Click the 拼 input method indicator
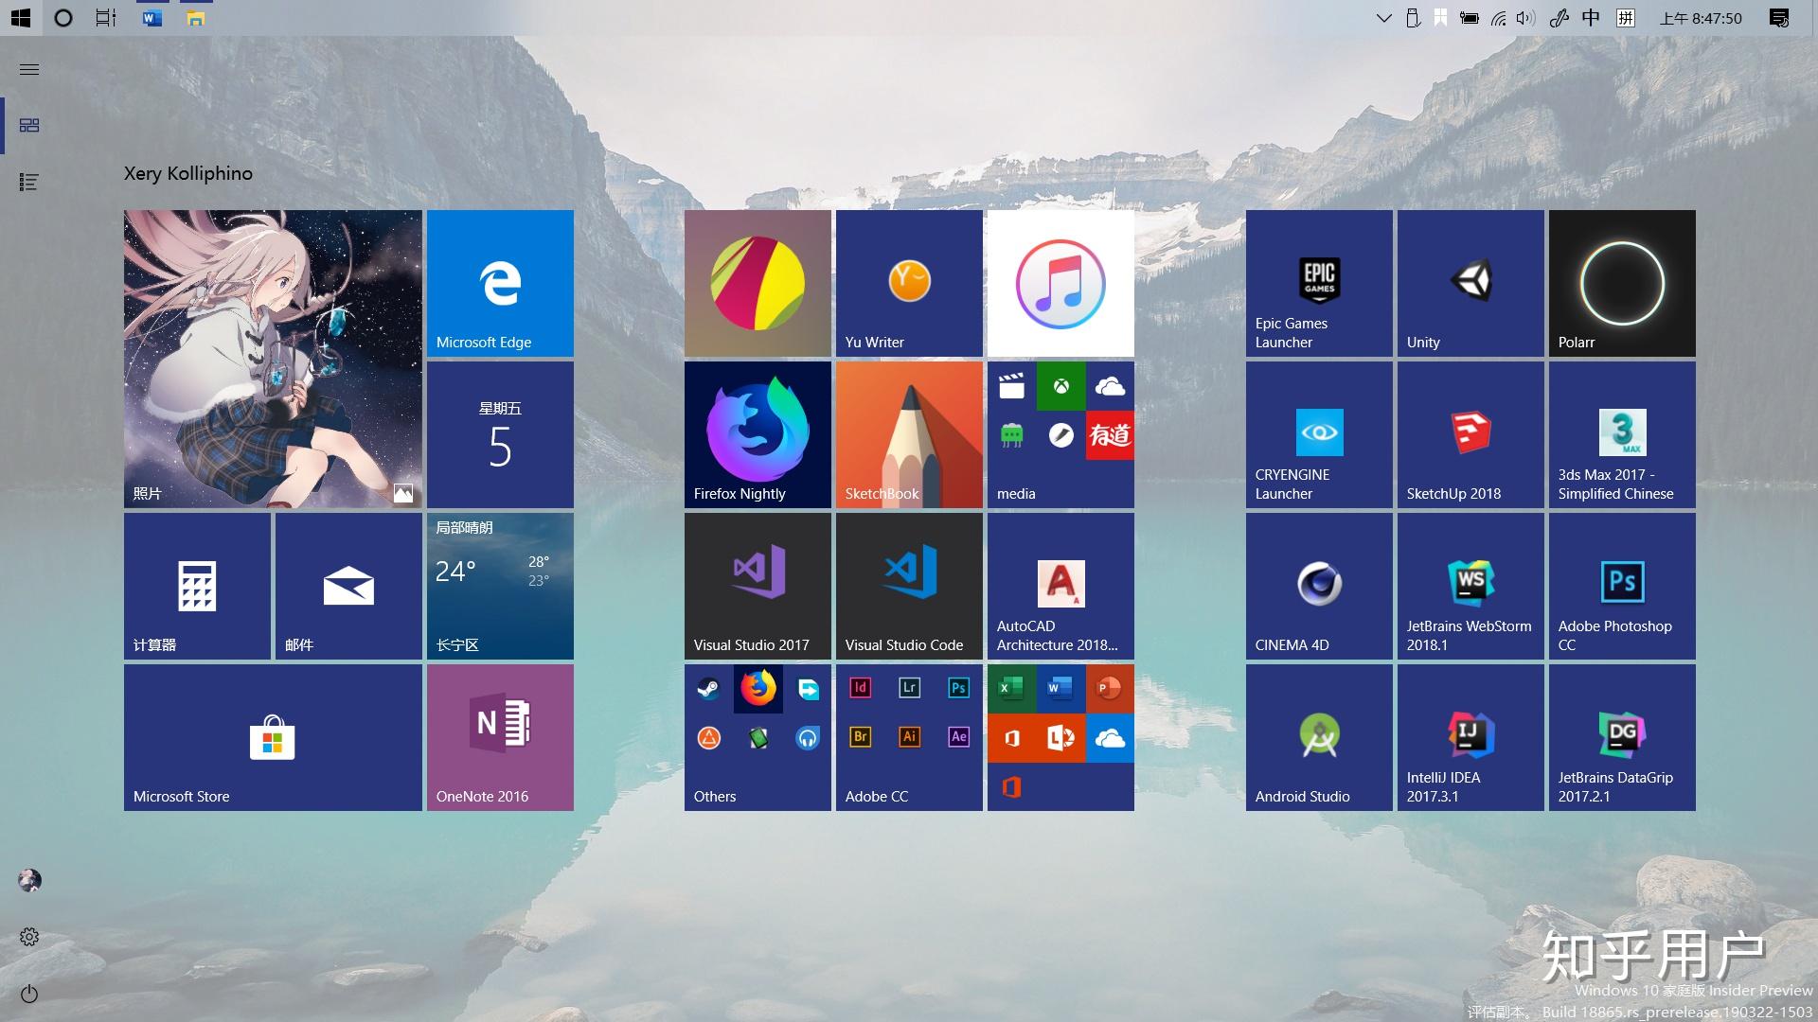 [x=1626, y=18]
